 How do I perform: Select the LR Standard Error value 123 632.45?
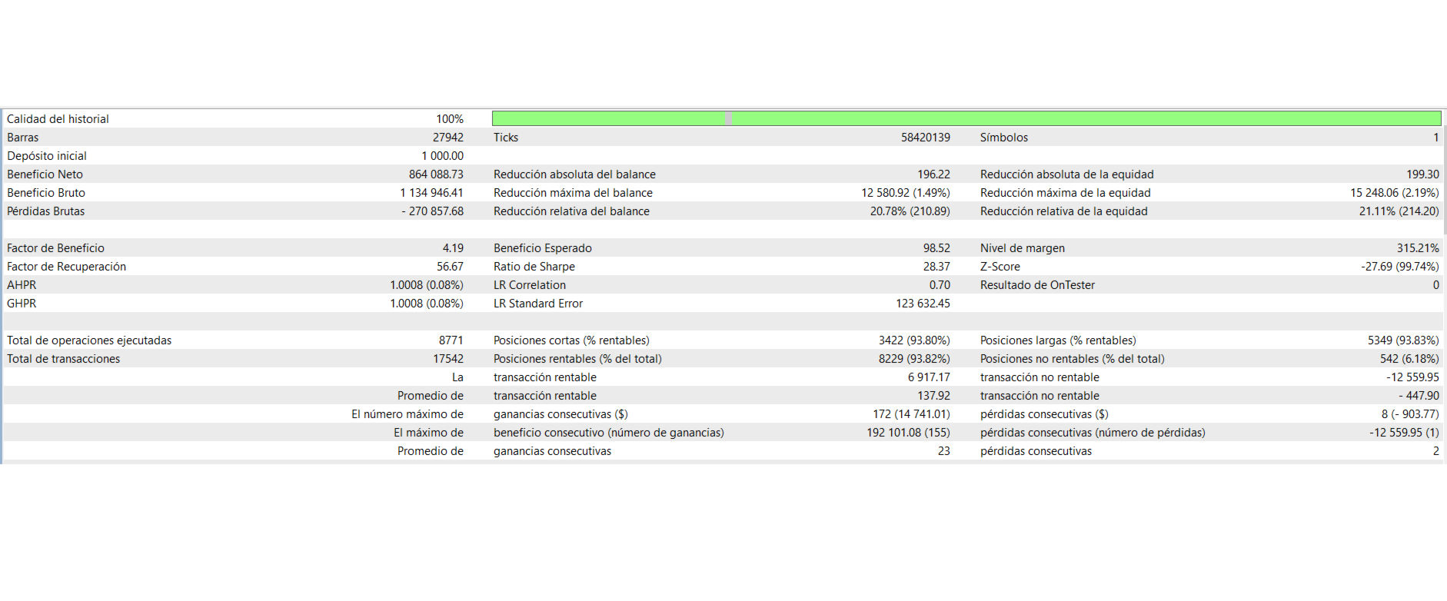click(x=923, y=304)
